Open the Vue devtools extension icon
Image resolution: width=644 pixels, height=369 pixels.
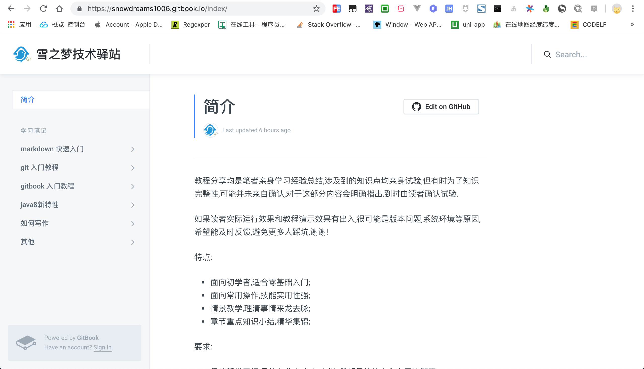pyautogui.click(x=417, y=8)
